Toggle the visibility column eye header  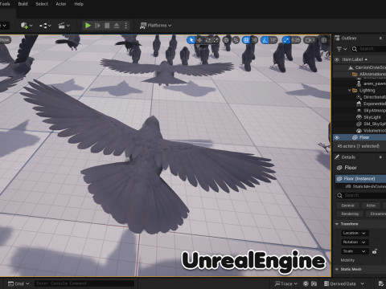(337, 59)
